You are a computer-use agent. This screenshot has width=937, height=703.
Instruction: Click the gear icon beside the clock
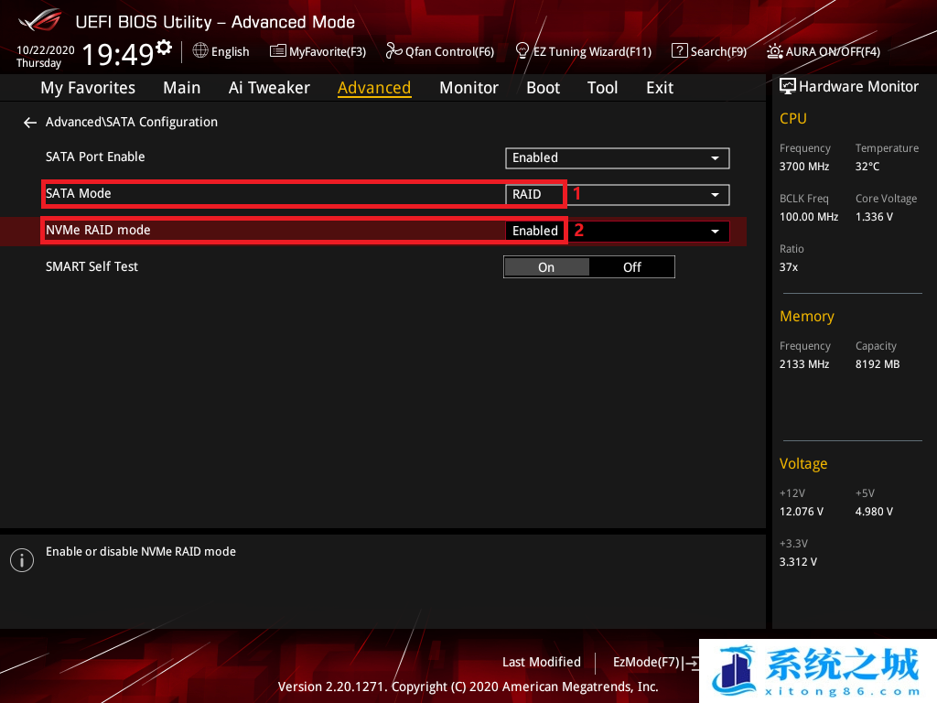(164, 47)
